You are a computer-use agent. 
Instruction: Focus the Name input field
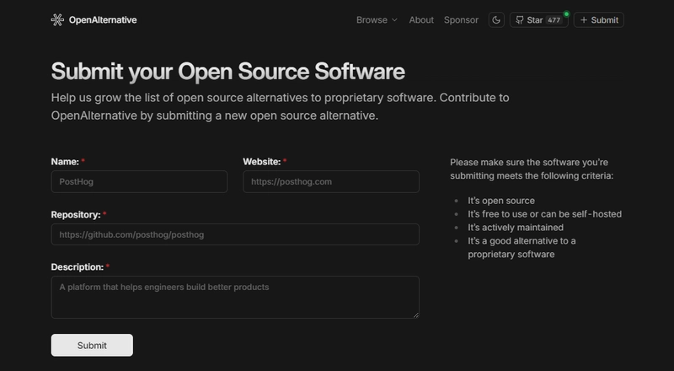139,181
